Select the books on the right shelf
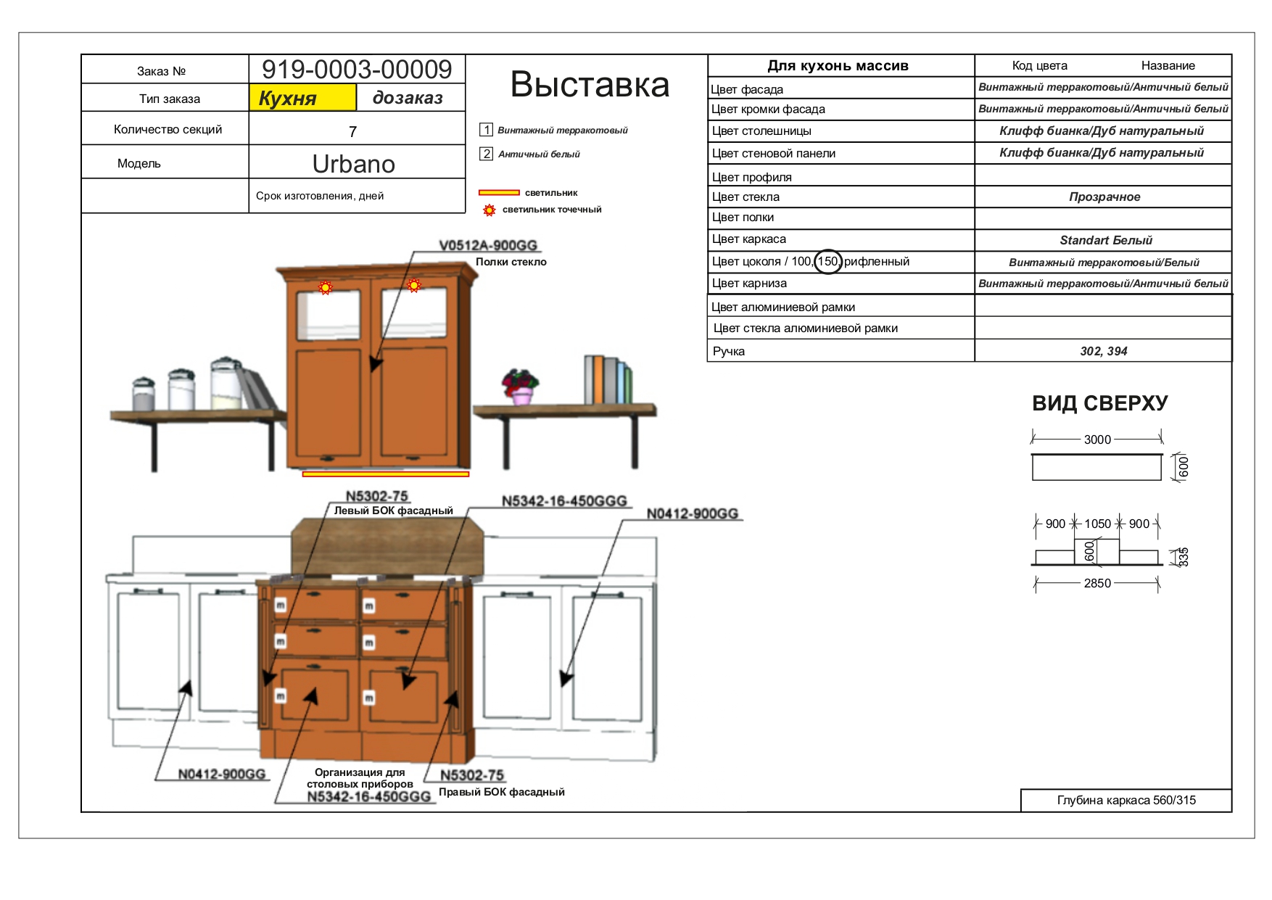Image resolution: width=1272 pixels, height=900 pixels. pyautogui.click(x=608, y=380)
